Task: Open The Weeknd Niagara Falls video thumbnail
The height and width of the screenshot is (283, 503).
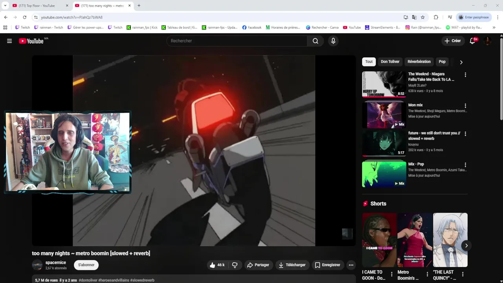Action: 384,84
